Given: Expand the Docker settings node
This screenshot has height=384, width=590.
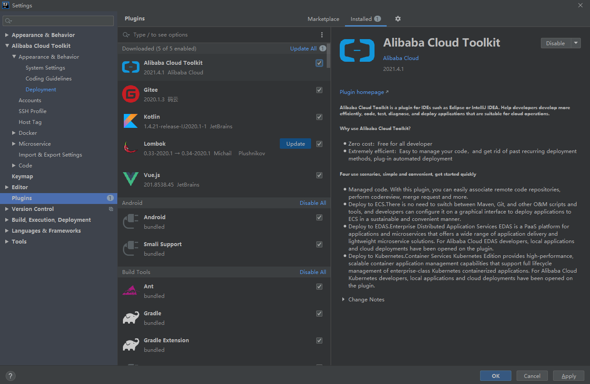Looking at the screenshot, I should [14, 133].
